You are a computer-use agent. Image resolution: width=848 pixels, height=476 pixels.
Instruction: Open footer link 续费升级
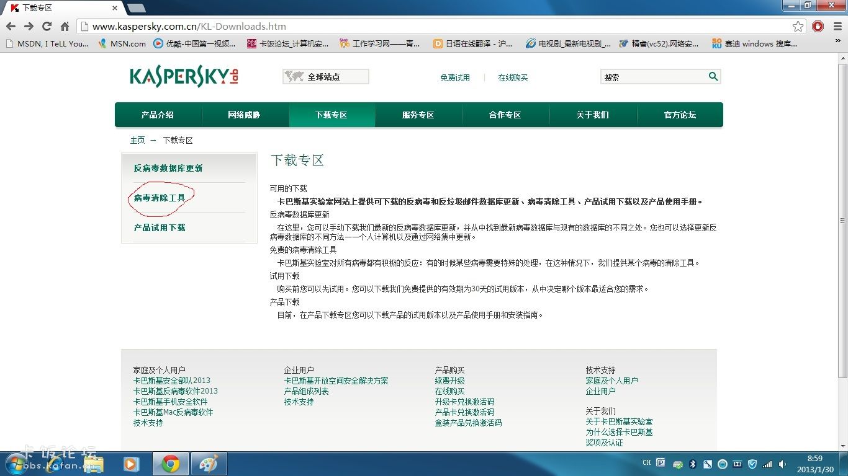click(449, 381)
